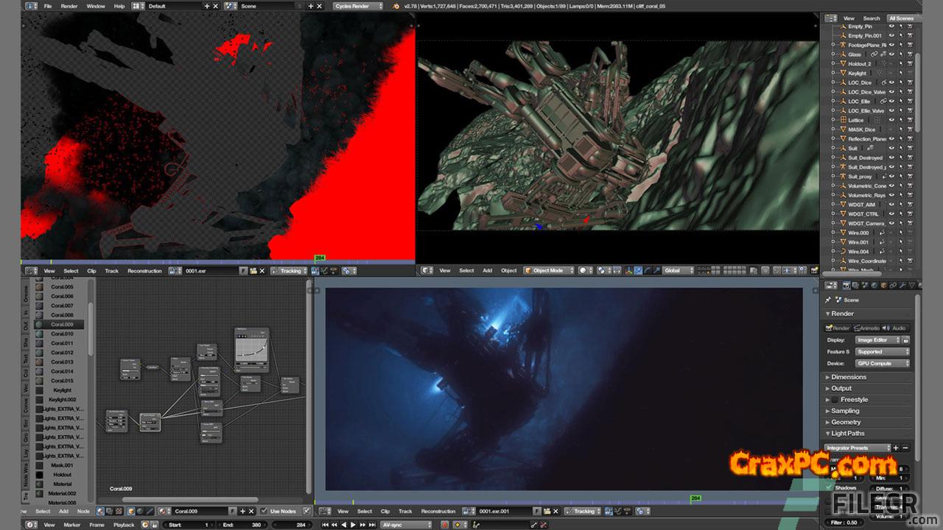This screenshot has width=943, height=530.
Task: Click the Blender info editor icon
Action: 29,6
